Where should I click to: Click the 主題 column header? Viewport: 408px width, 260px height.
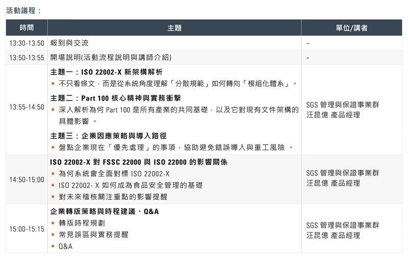(x=174, y=28)
